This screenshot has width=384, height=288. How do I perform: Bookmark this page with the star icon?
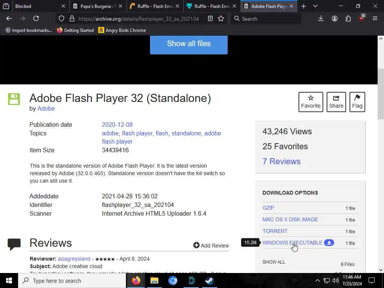tap(221, 19)
